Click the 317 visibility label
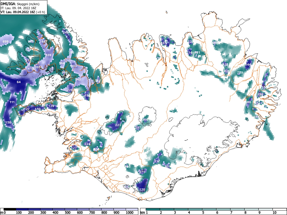This screenshot has height=215, width=287. (x=157, y=161)
